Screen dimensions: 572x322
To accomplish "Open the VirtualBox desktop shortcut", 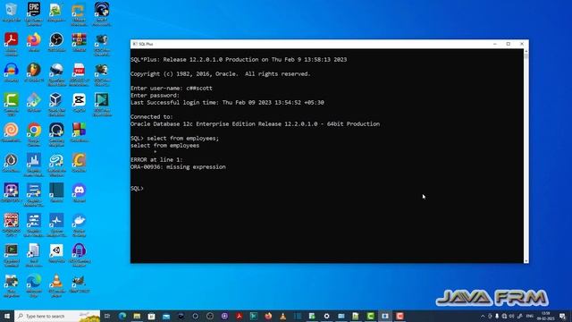I will pyautogui.click(x=56, y=105).
